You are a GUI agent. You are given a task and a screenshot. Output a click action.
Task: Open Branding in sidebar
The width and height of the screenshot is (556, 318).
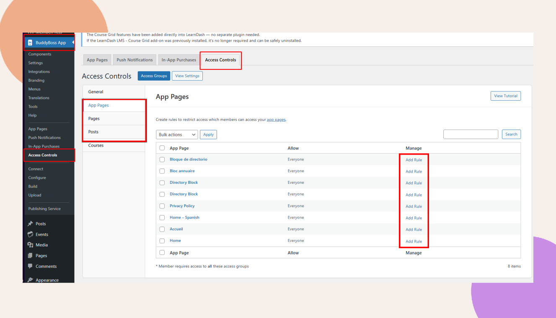tap(36, 81)
